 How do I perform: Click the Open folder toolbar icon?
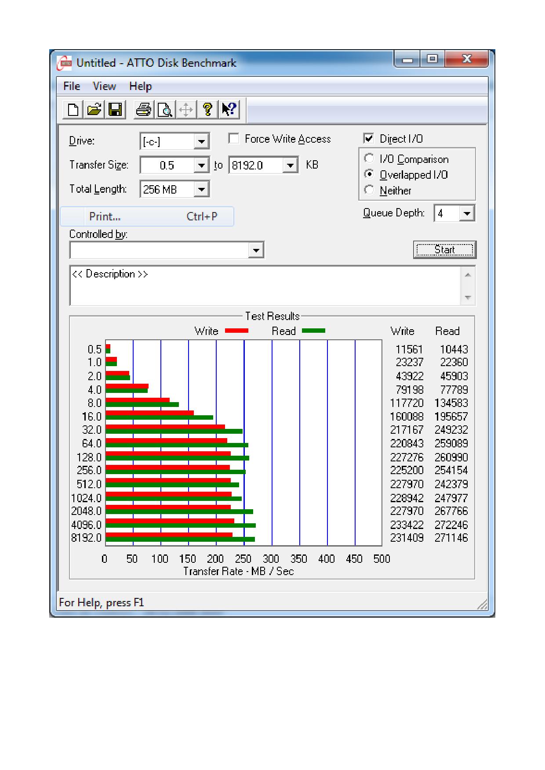click(94, 109)
